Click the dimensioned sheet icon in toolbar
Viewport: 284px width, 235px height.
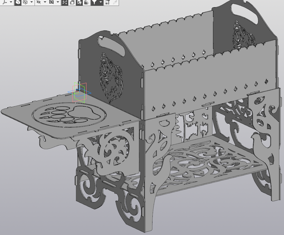click(x=72, y=2)
